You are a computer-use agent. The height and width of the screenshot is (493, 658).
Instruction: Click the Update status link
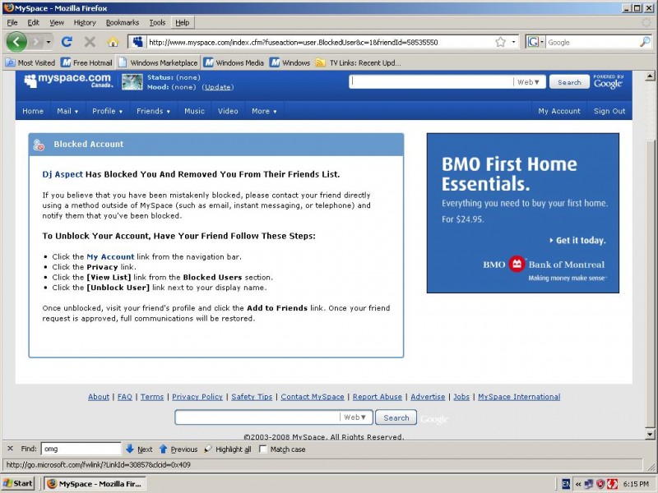[x=217, y=87]
